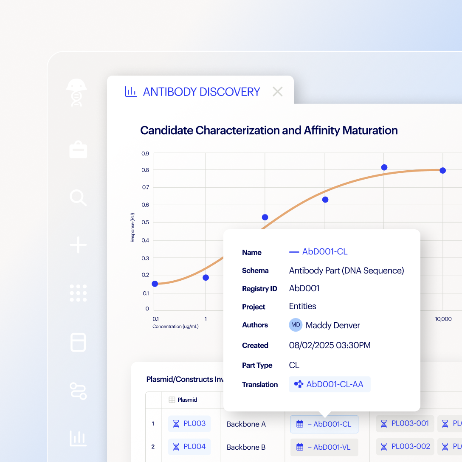
Task: Open the PL004 plasmid chip
Action: pyautogui.click(x=189, y=447)
